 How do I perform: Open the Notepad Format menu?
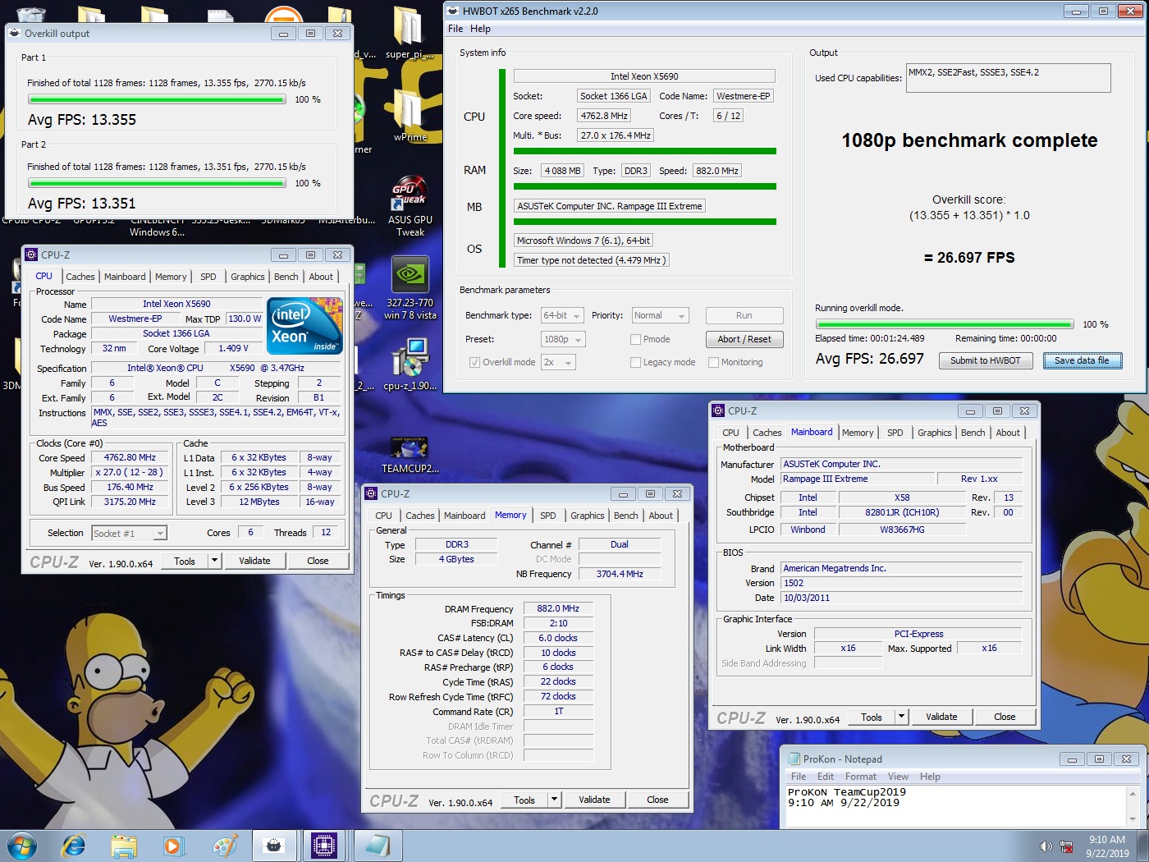pyautogui.click(x=861, y=777)
